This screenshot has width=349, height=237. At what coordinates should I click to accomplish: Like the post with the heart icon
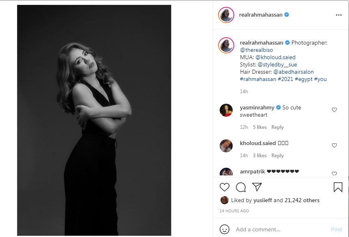tap(225, 187)
